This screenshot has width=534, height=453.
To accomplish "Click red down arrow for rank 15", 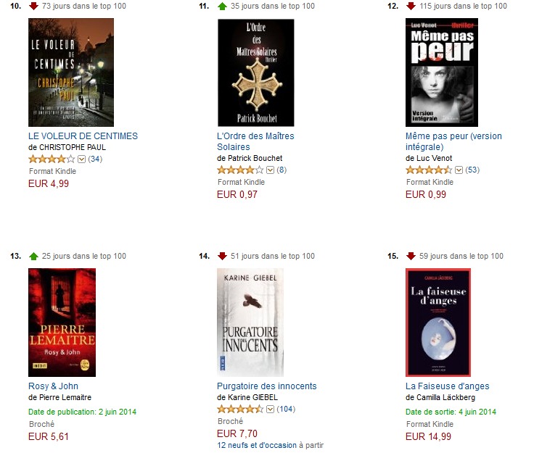I will click(411, 256).
